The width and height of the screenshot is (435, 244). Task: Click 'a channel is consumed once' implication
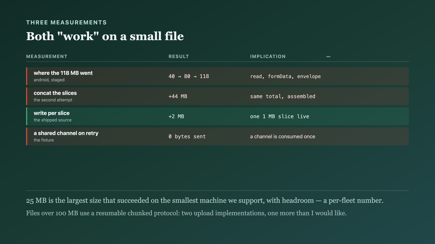(282, 137)
